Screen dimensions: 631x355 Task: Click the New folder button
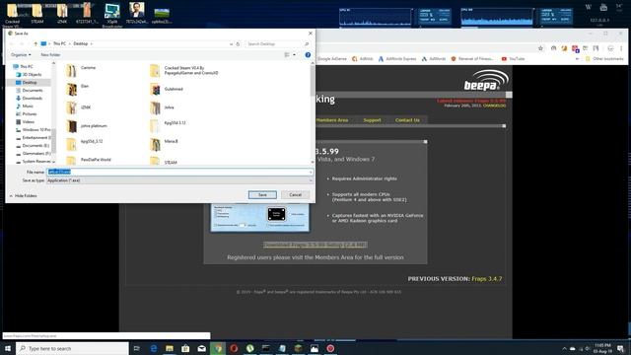coord(50,55)
